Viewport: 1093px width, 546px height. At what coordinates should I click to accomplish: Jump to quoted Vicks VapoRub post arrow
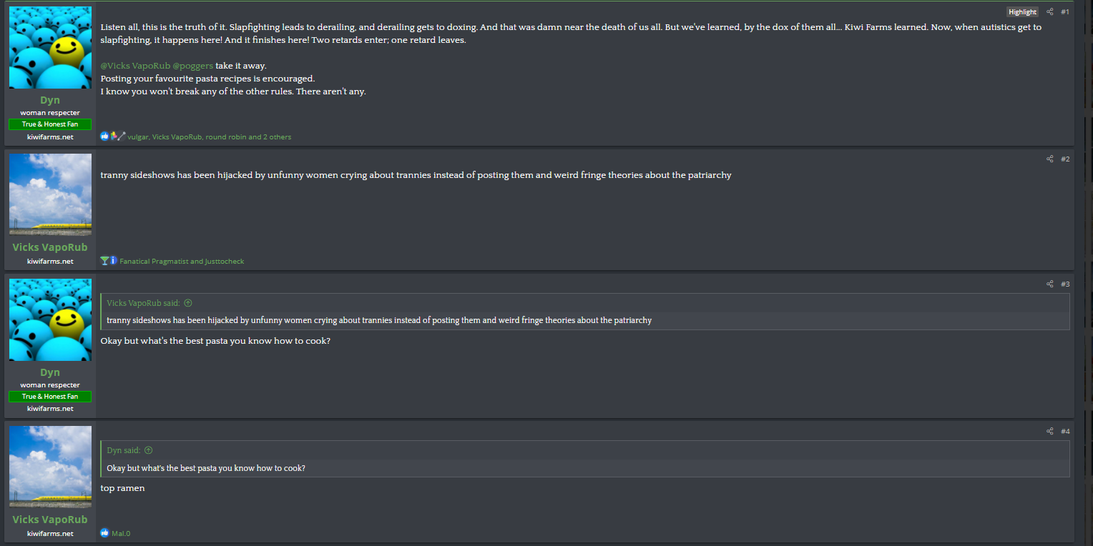click(x=188, y=303)
